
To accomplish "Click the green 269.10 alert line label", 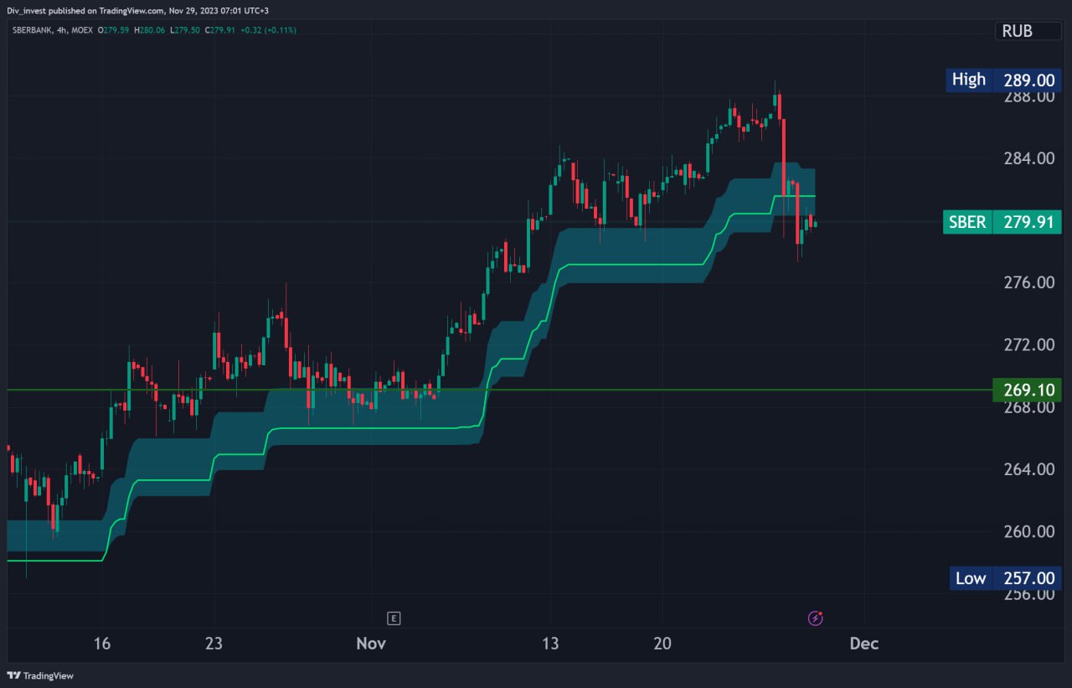I will [x=1025, y=390].
